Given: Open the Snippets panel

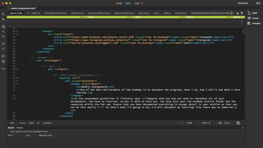Looking at the screenshot, I should pos(256,23).
